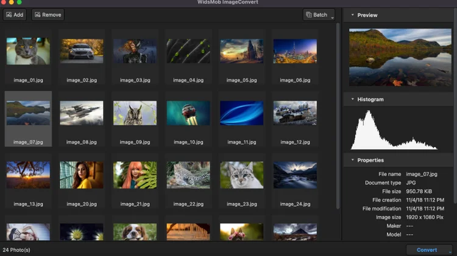Select the daisy flowers thumbnail in bottom row
This screenshot has width=457, height=256.
[82, 232]
